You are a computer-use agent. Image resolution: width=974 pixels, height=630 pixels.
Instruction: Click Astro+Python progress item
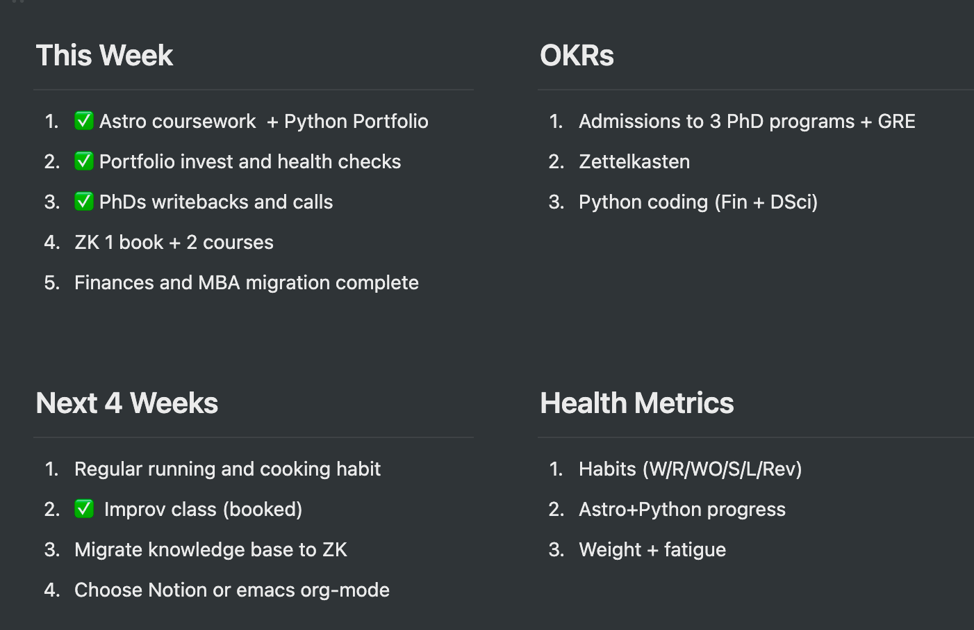(682, 509)
